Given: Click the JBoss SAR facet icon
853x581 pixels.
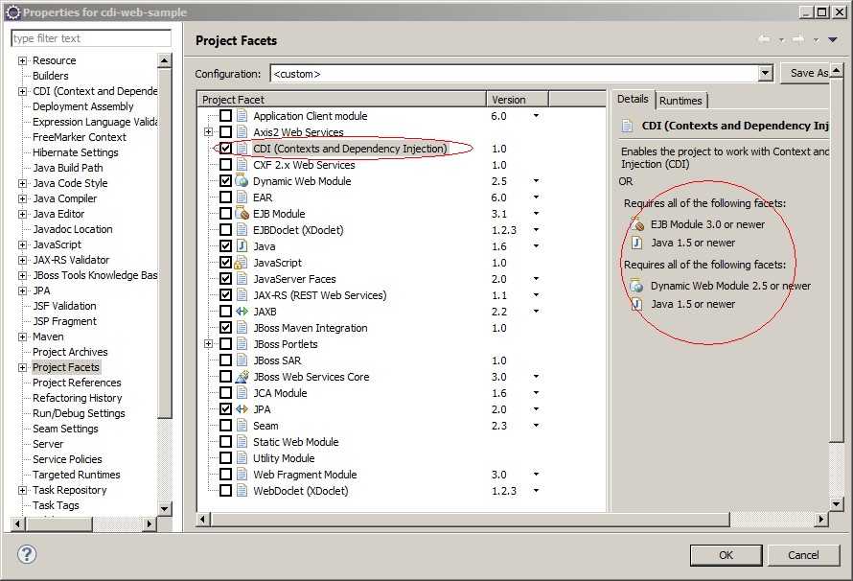Looking at the screenshot, I should 242,360.
